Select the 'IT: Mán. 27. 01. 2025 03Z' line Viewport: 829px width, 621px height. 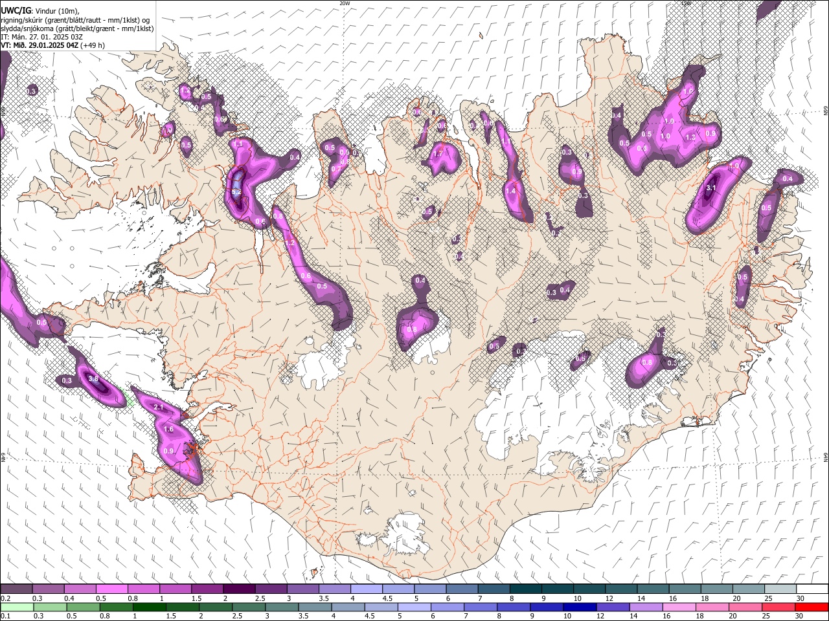point(42,37)
